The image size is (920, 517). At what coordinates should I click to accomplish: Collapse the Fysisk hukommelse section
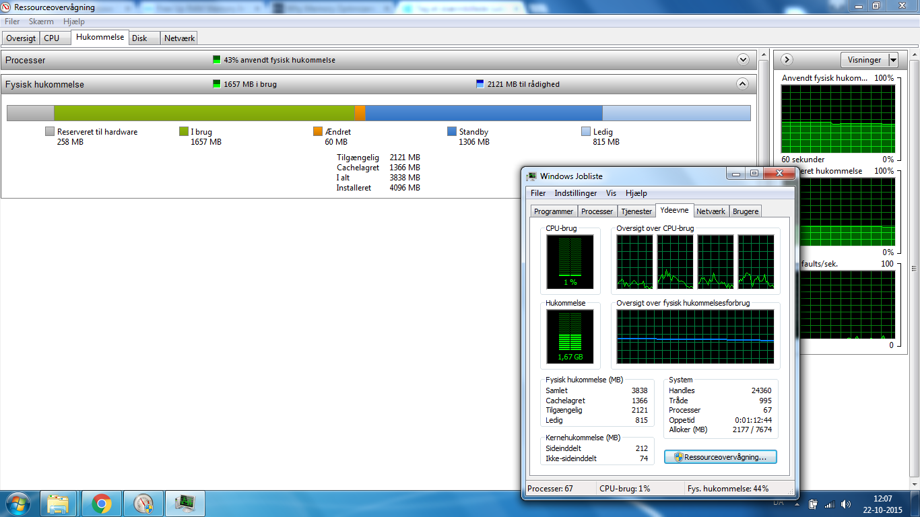[742, 83]
